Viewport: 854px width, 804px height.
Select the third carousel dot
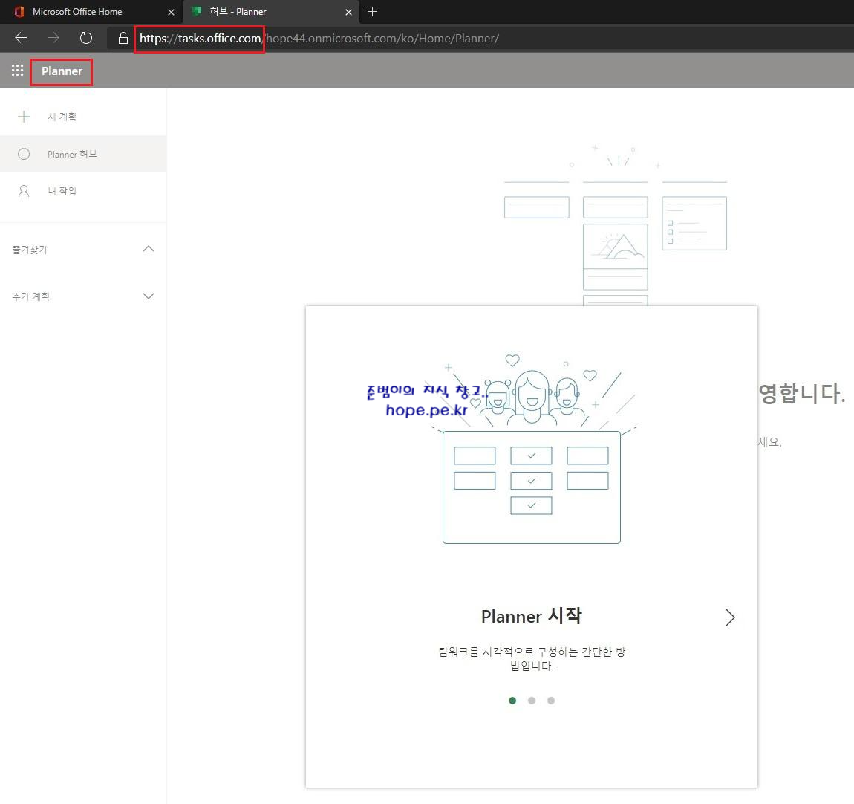click(x=551, y=701)
